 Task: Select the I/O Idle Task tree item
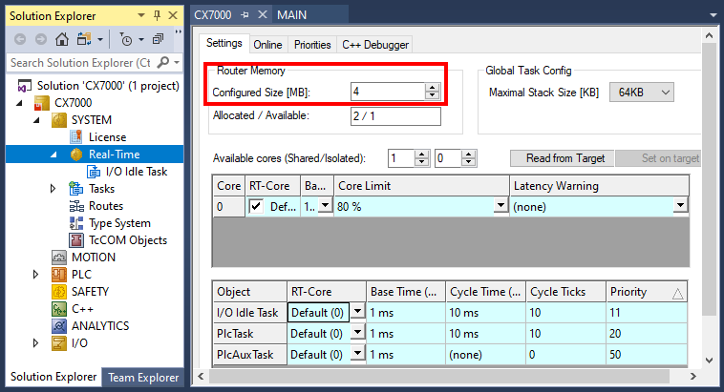coord(137,172)
